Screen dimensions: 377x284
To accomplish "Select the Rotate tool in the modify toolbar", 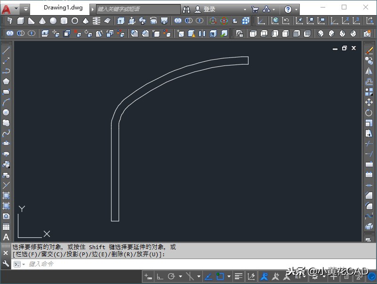I will pyautogui.click(x=369, y=113).
